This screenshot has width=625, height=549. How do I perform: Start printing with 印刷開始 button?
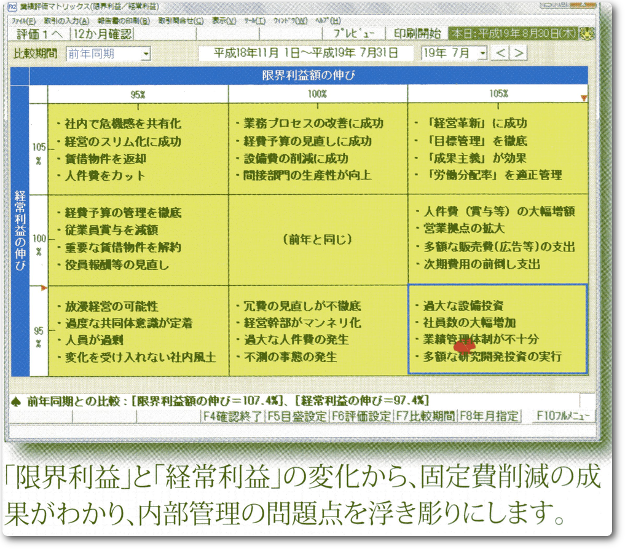(x=416, y=34)
